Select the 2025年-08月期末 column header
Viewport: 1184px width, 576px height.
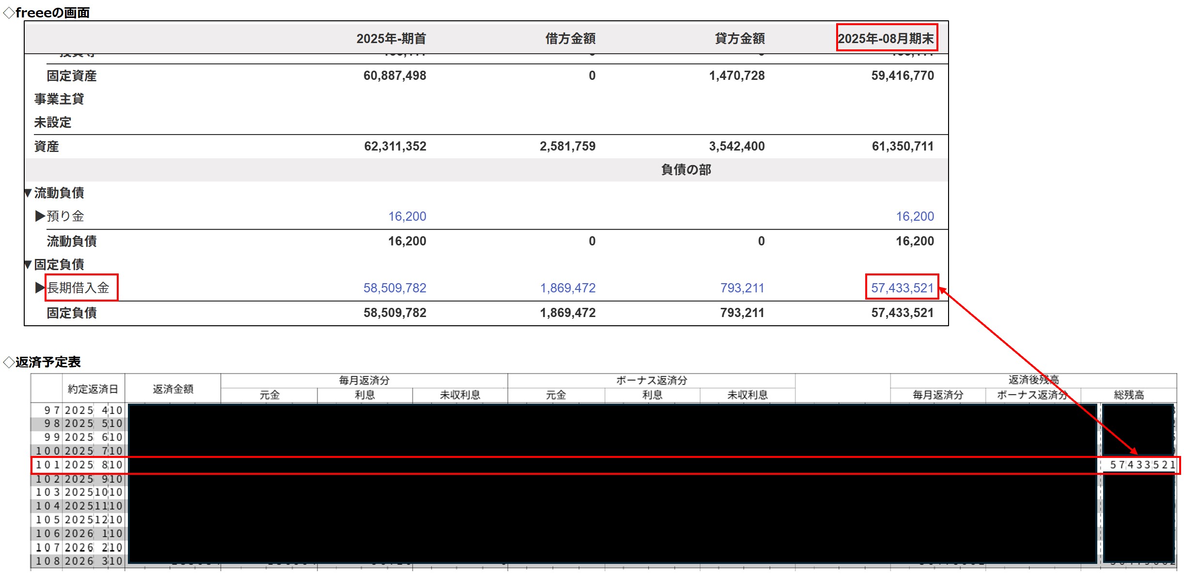pyautogui.click(x=886, y=38)
